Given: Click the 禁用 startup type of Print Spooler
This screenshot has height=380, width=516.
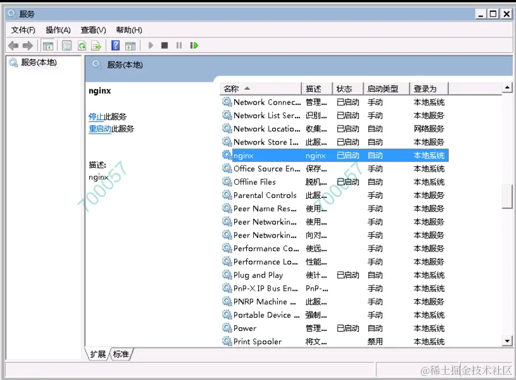Looking at the screenshot, I should coord(375,341).
